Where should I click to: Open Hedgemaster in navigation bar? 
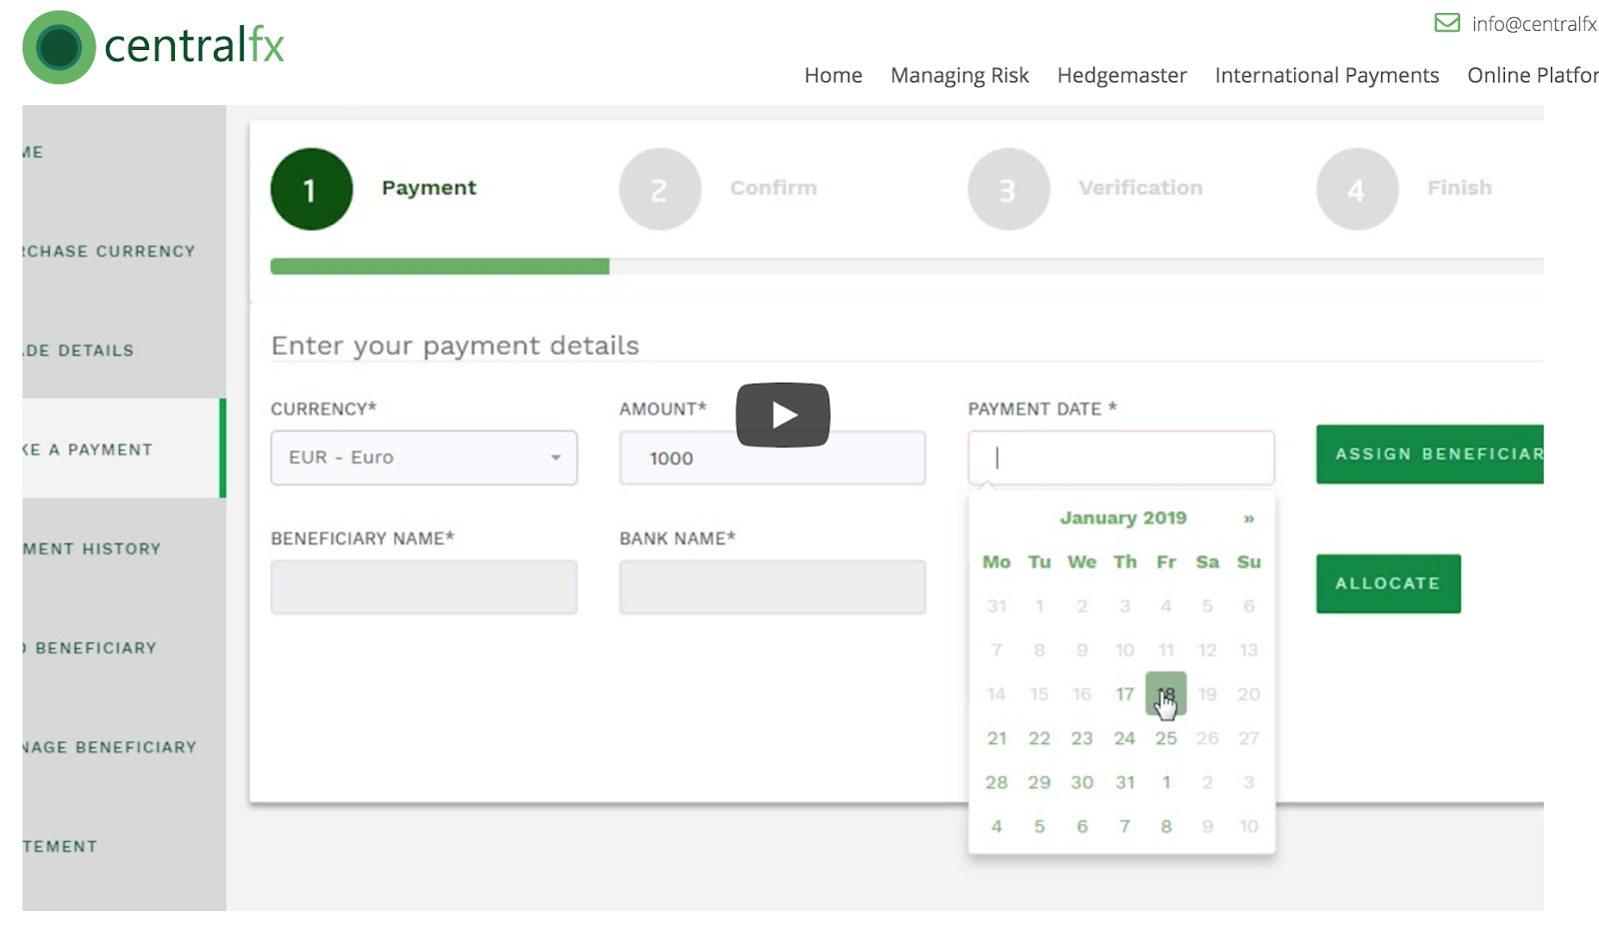1121,76
